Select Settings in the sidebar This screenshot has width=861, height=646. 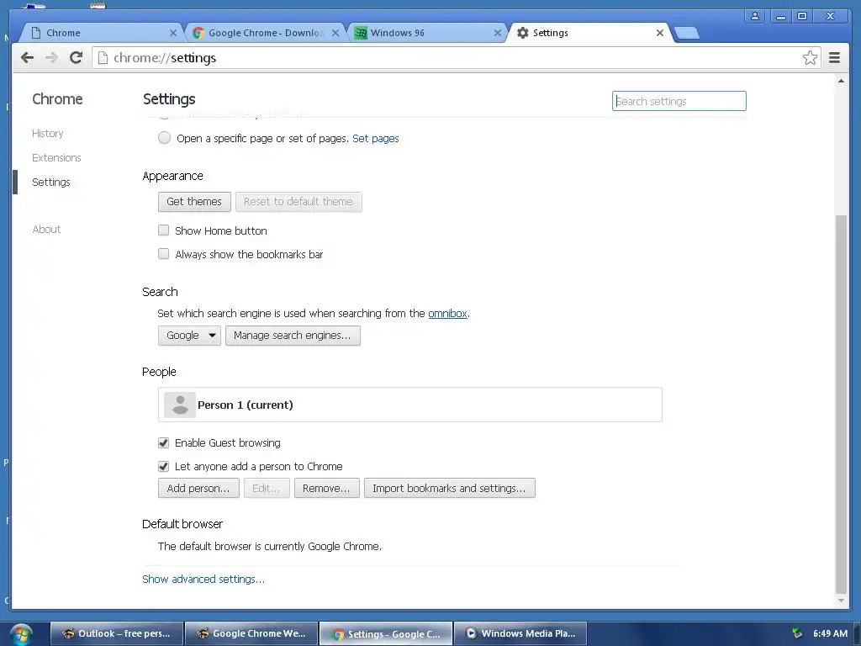click(51, 182)
